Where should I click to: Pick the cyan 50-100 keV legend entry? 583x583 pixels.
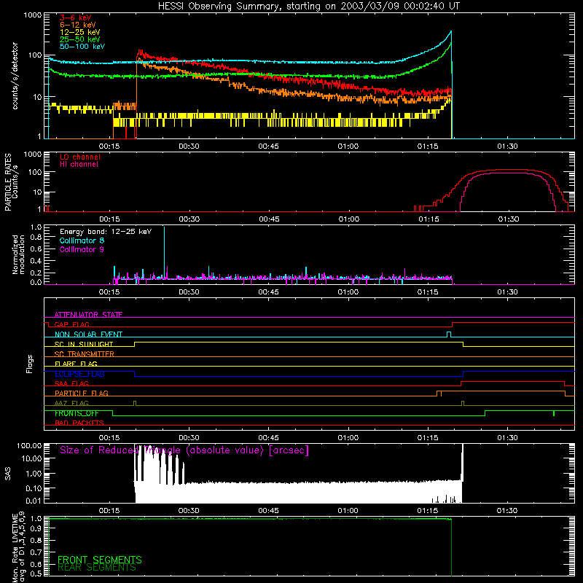click(82, 47)
